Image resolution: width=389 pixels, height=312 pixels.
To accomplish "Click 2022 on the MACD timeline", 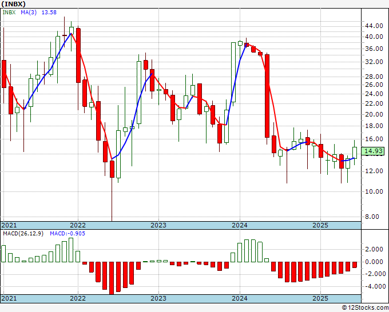I will coord(78,298).
